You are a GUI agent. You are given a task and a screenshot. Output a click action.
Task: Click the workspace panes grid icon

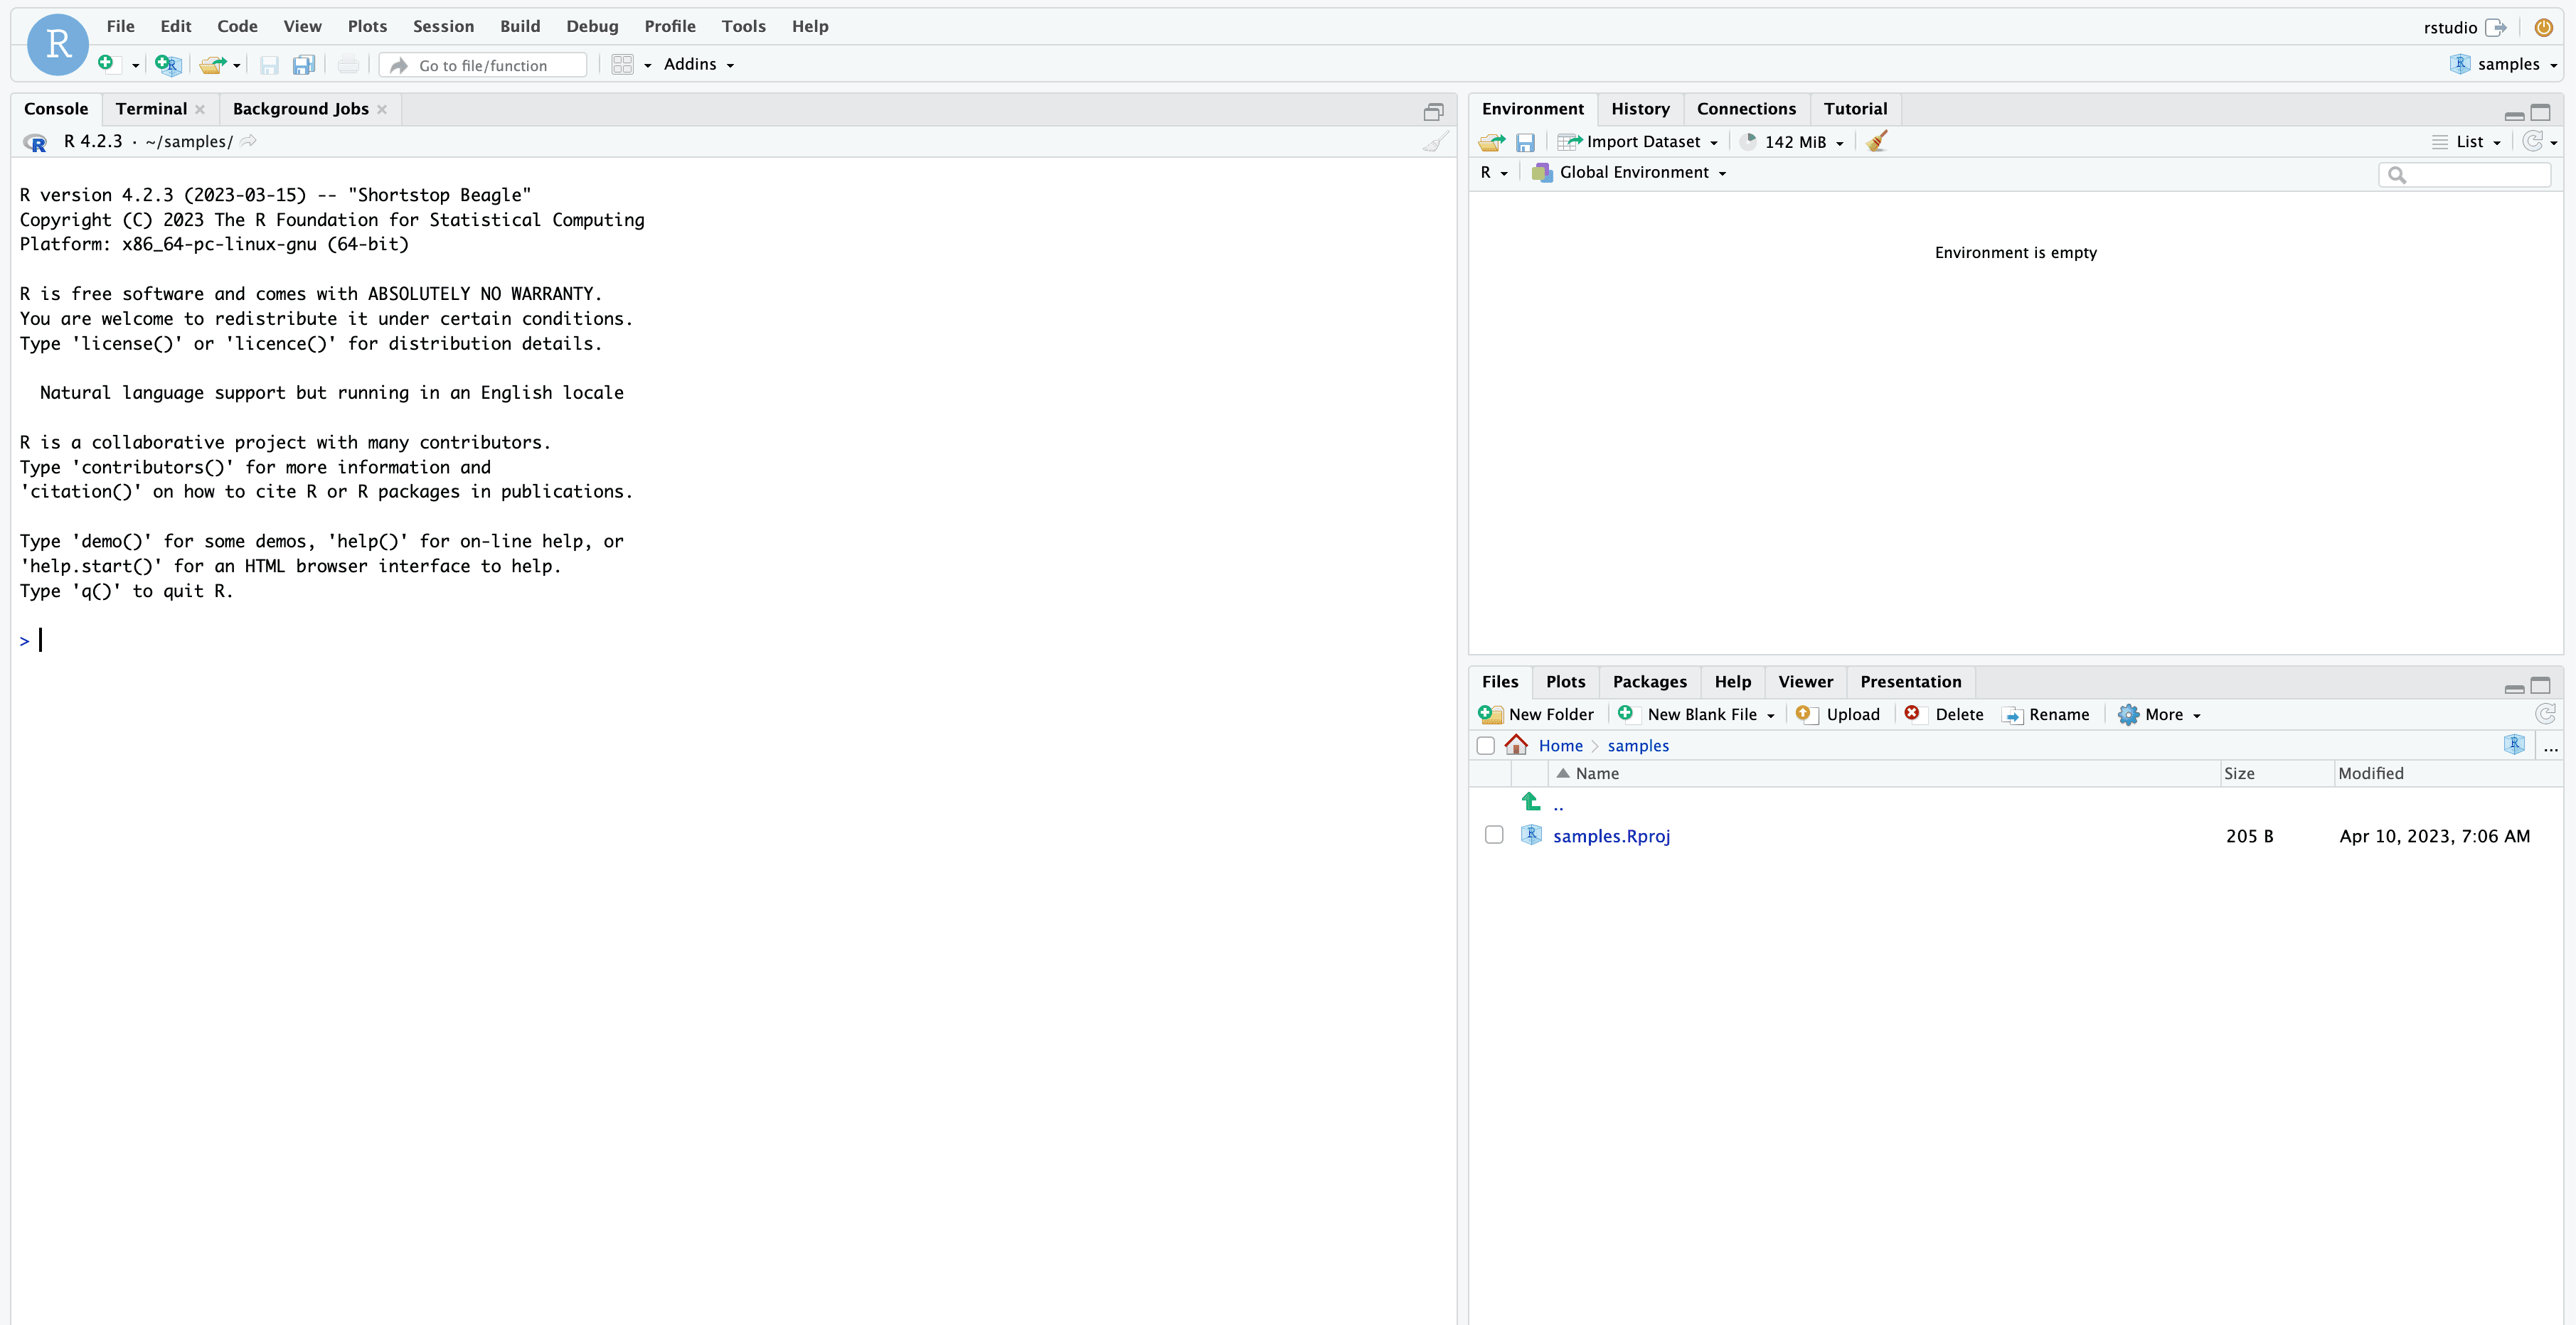pyautogui.click(x=622, y=65)
